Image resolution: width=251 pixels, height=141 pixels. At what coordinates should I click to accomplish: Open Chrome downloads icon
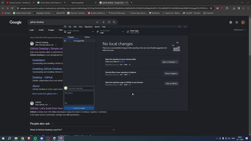234,8
